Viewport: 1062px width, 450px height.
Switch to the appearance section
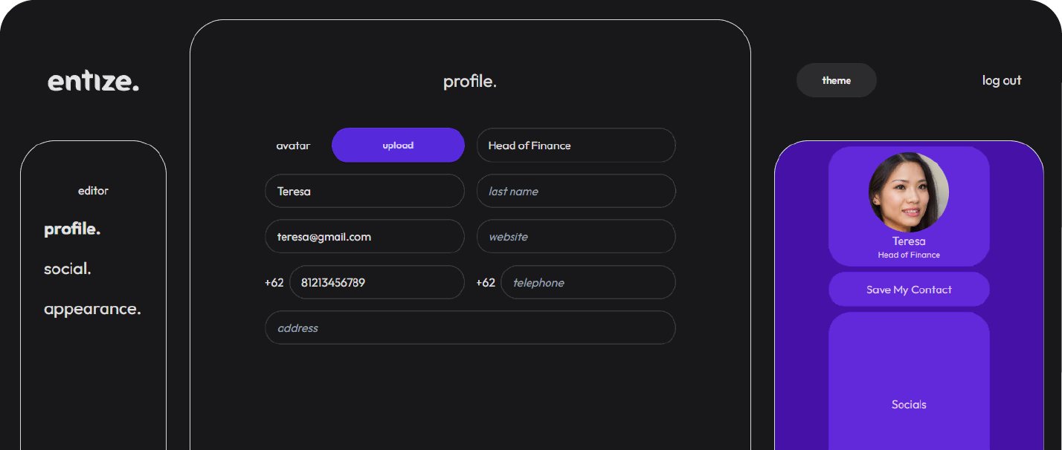(92, 309)
